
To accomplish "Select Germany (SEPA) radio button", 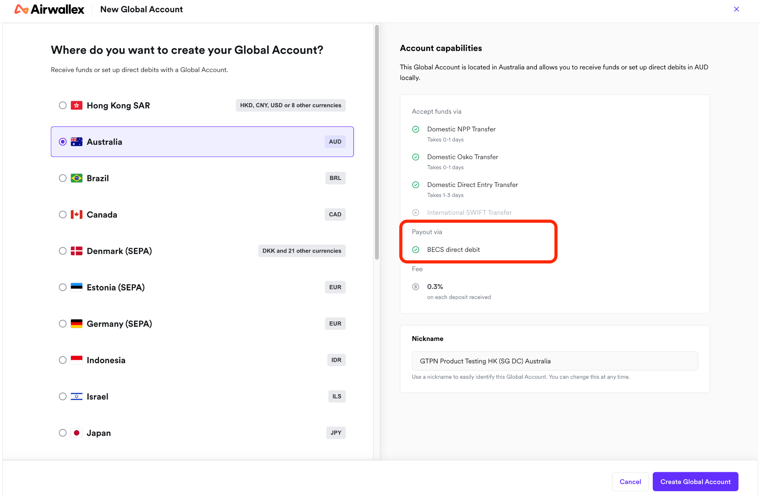I will (x=63, y=323).
